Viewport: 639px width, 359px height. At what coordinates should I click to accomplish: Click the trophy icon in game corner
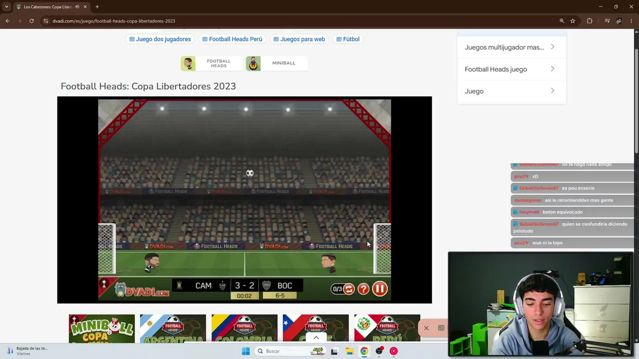[104, 284]
